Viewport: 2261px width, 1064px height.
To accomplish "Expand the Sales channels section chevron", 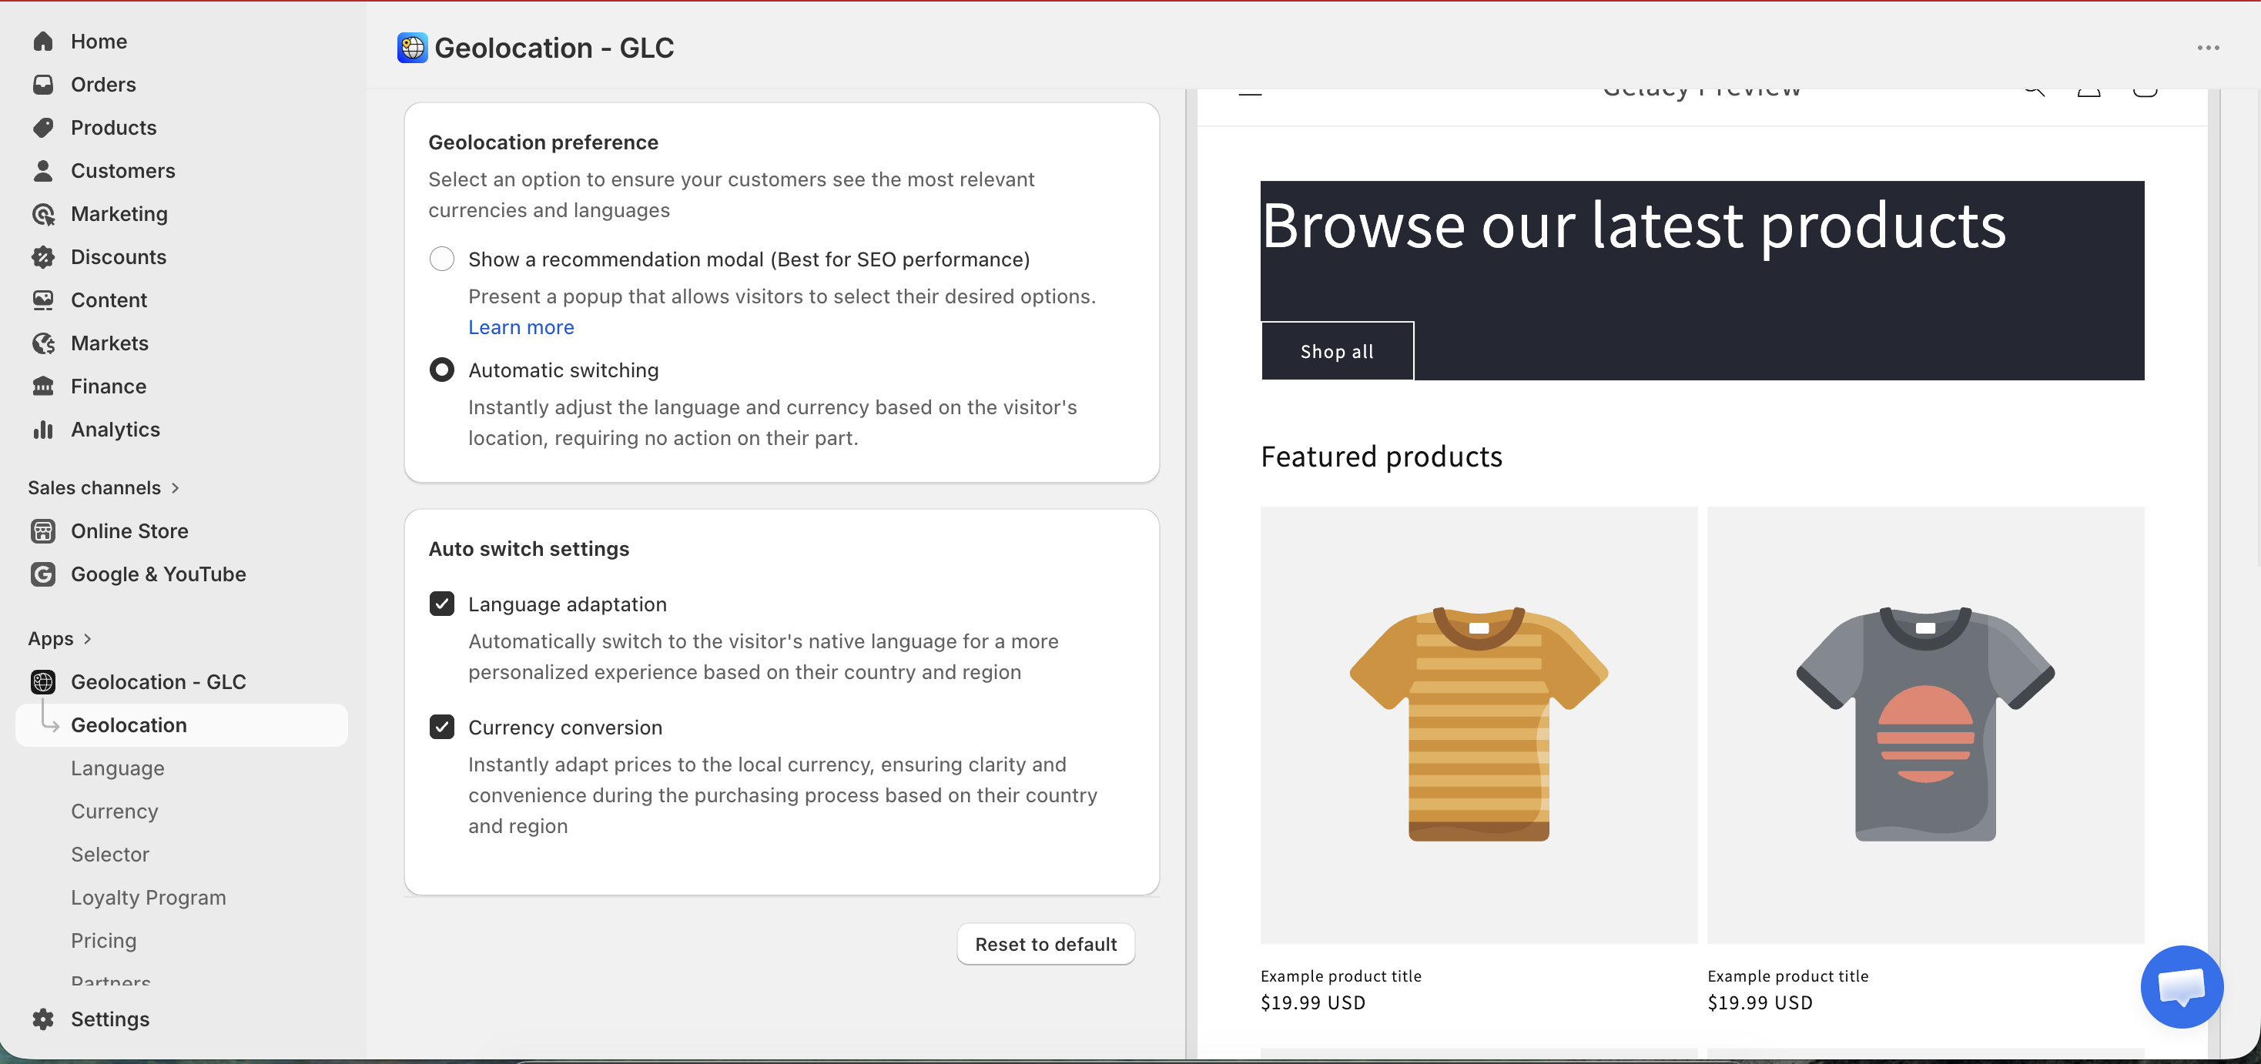I will (176, 487).
